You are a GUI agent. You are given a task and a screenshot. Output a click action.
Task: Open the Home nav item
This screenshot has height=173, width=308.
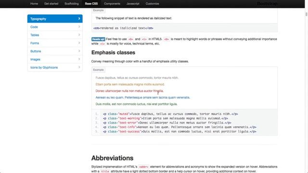34,3
